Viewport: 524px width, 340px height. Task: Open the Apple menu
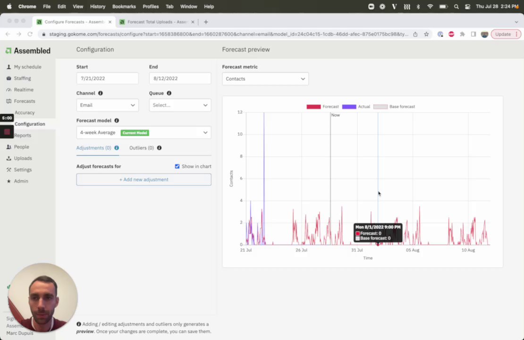coord(9,7)
